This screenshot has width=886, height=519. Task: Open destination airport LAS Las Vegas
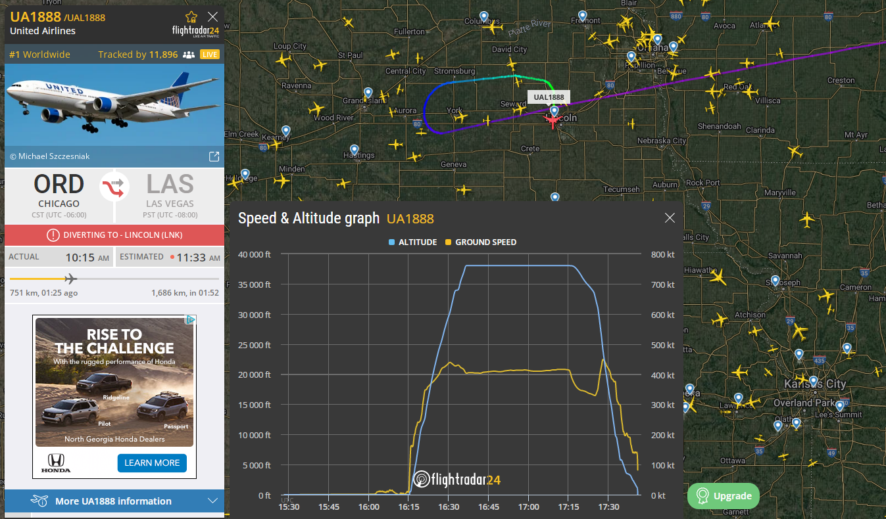[170, 194]
